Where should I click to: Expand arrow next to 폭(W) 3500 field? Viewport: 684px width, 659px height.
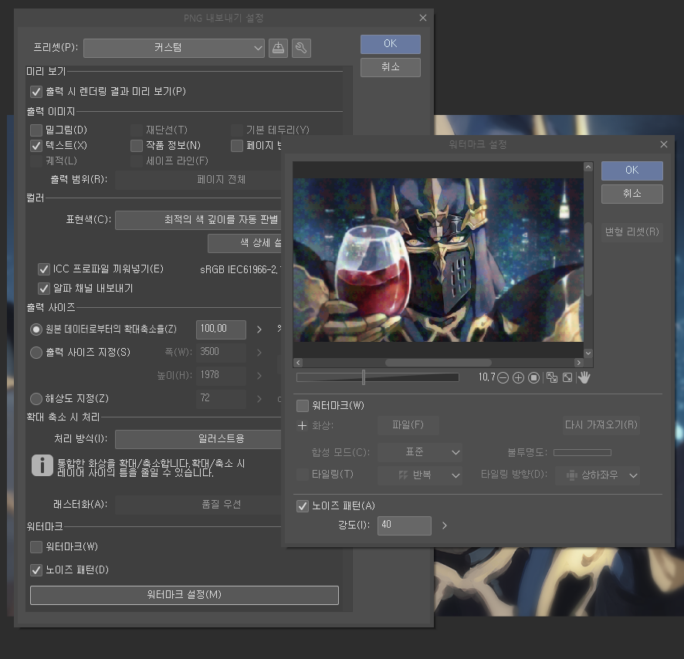[x=259, y=353]
